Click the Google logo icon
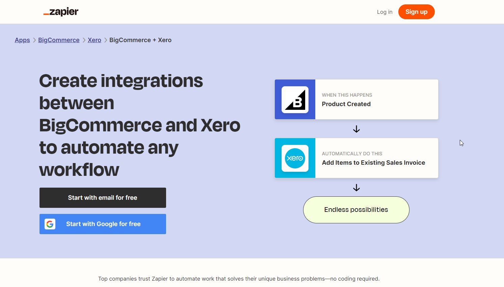 pos(50,224)
